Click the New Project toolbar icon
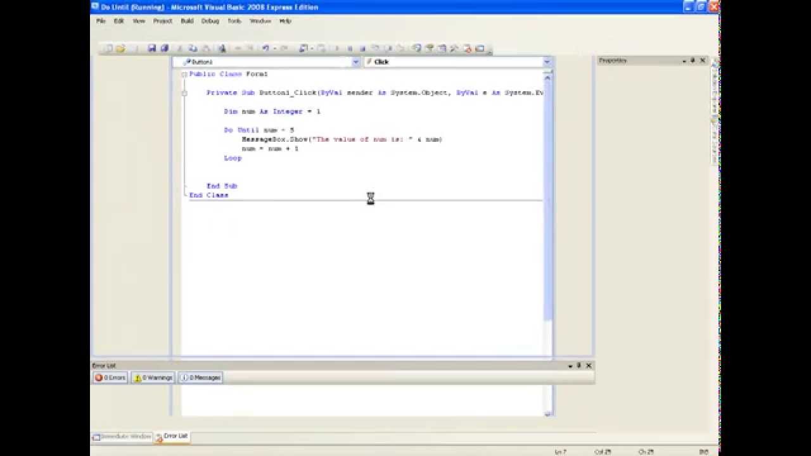Viewport: 811px width, 456px height. coord(109,48)
